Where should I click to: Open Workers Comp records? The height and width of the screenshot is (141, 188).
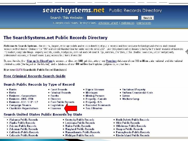131,99
